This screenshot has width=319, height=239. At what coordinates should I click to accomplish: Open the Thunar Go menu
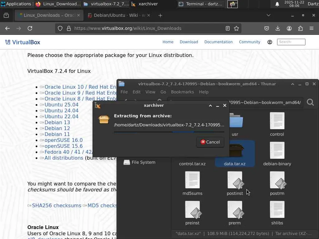(x=163, y=92)
